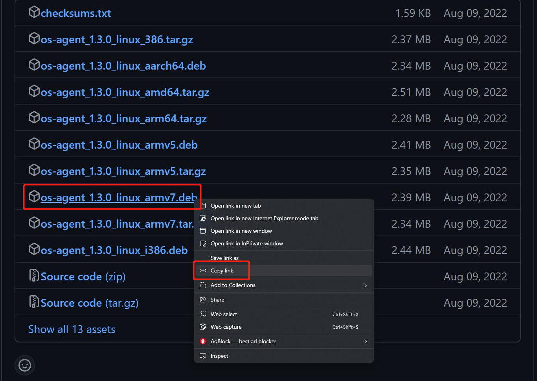Click the Aug 09, 2022 date of Source code (zip)
Screen dimensions: 537x381
pyautogui.click(x=475, y=276)
